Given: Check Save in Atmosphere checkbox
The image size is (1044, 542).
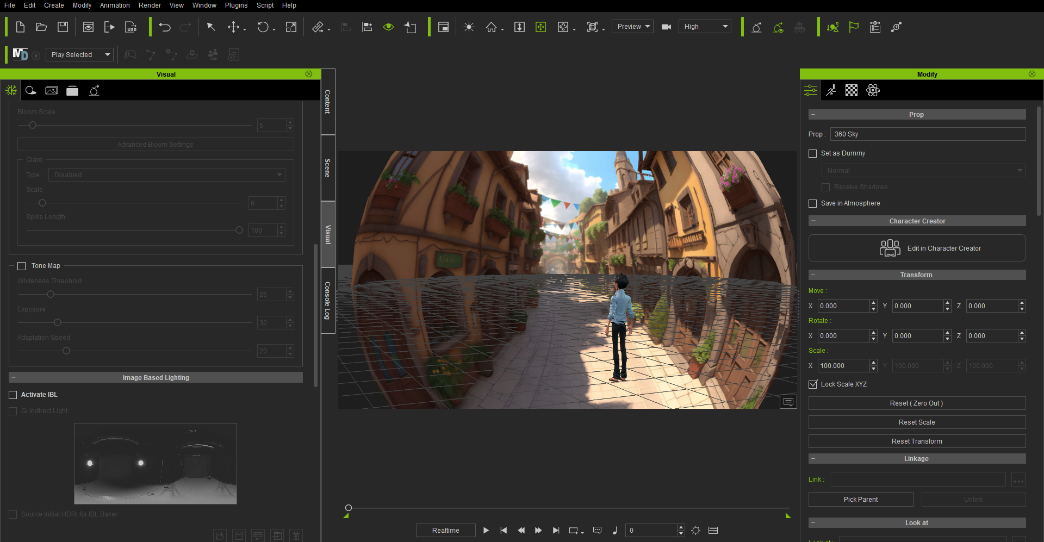Looking at the screenshot, I should click(813, 203).
